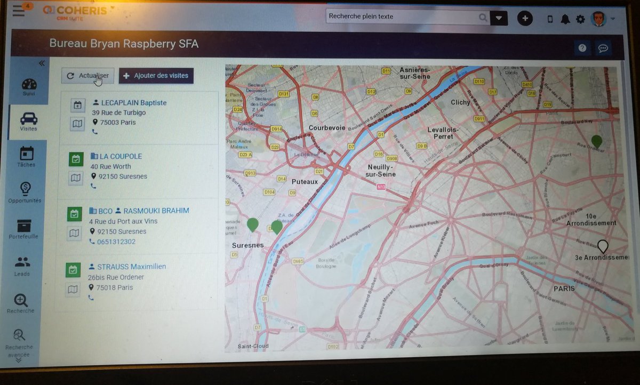Open RASMOUKI BRAHIM contact link

(156, 211)
